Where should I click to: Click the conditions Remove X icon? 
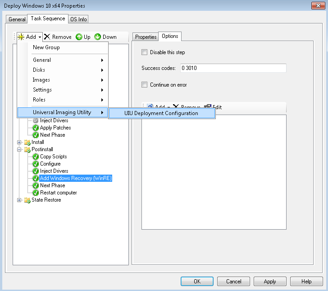[176, 106]
